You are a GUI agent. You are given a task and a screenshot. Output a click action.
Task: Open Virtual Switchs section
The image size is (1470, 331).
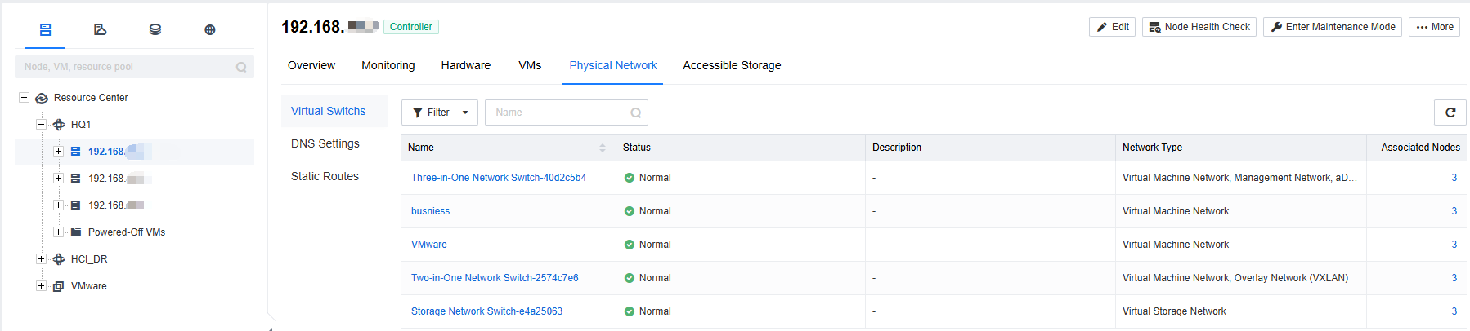334,111
